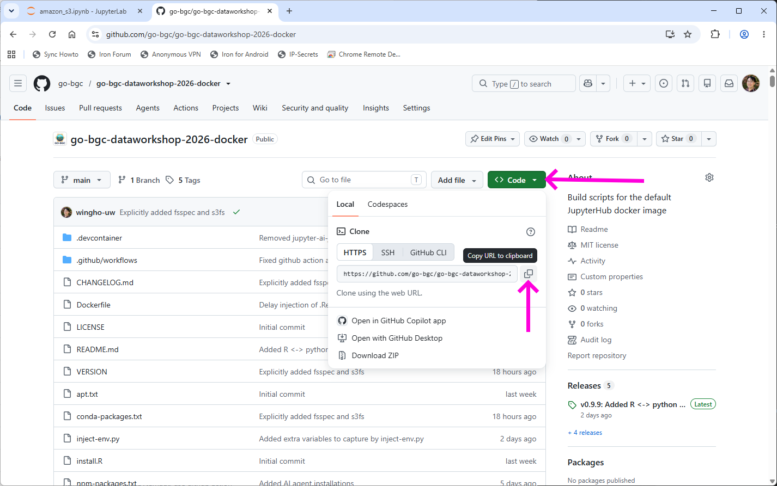Open the 5 Tags link
The width and height of the screenshot is (777, 486).
(x=183, y=180)
